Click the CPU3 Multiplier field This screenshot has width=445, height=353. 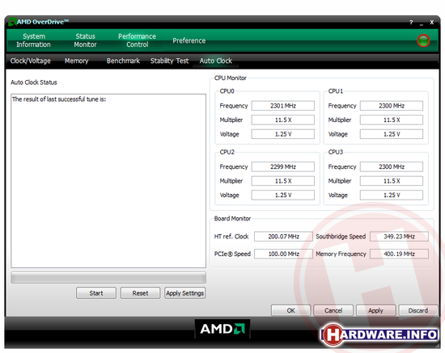392,181
